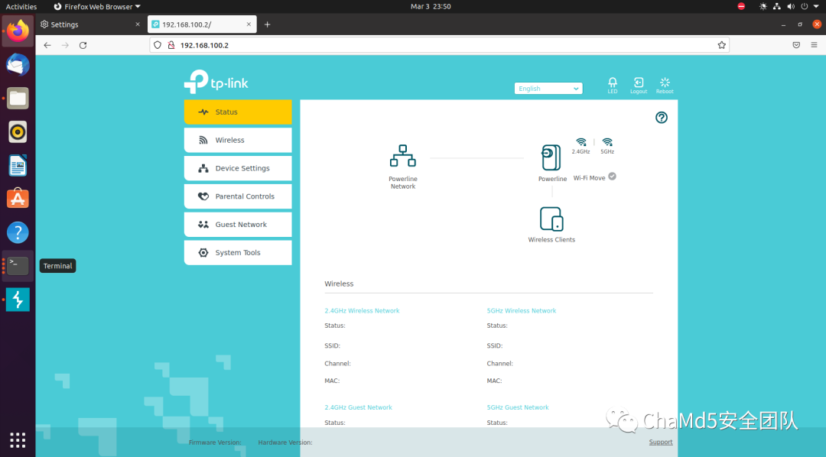Select the 192.168.100.2 browser tab
Screen dimensions: 826x457
(202, 24)
